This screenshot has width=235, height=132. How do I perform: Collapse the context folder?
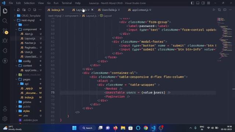pyautogui.click(x=28, y=66)
